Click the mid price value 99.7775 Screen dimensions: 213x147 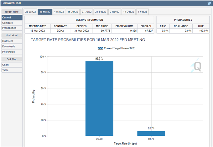coord(106,31)
